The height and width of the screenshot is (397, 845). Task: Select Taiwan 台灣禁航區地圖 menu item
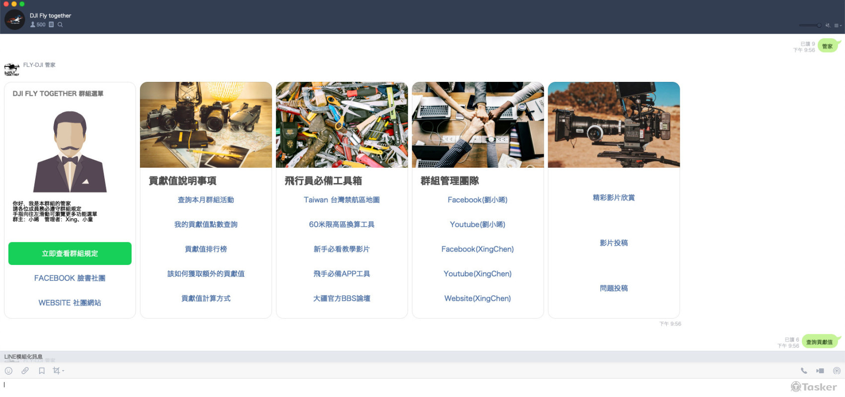tap(342, 200)
